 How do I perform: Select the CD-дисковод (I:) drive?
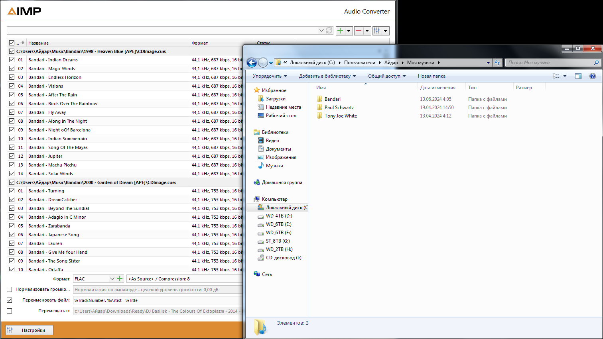(284, 258)
